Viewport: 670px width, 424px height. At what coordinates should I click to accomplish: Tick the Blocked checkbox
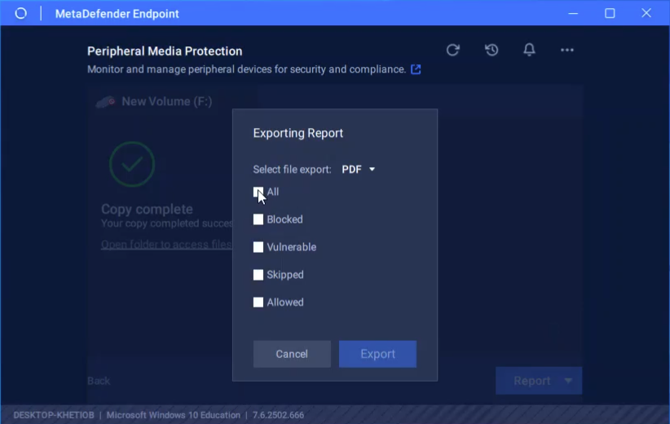258,219
